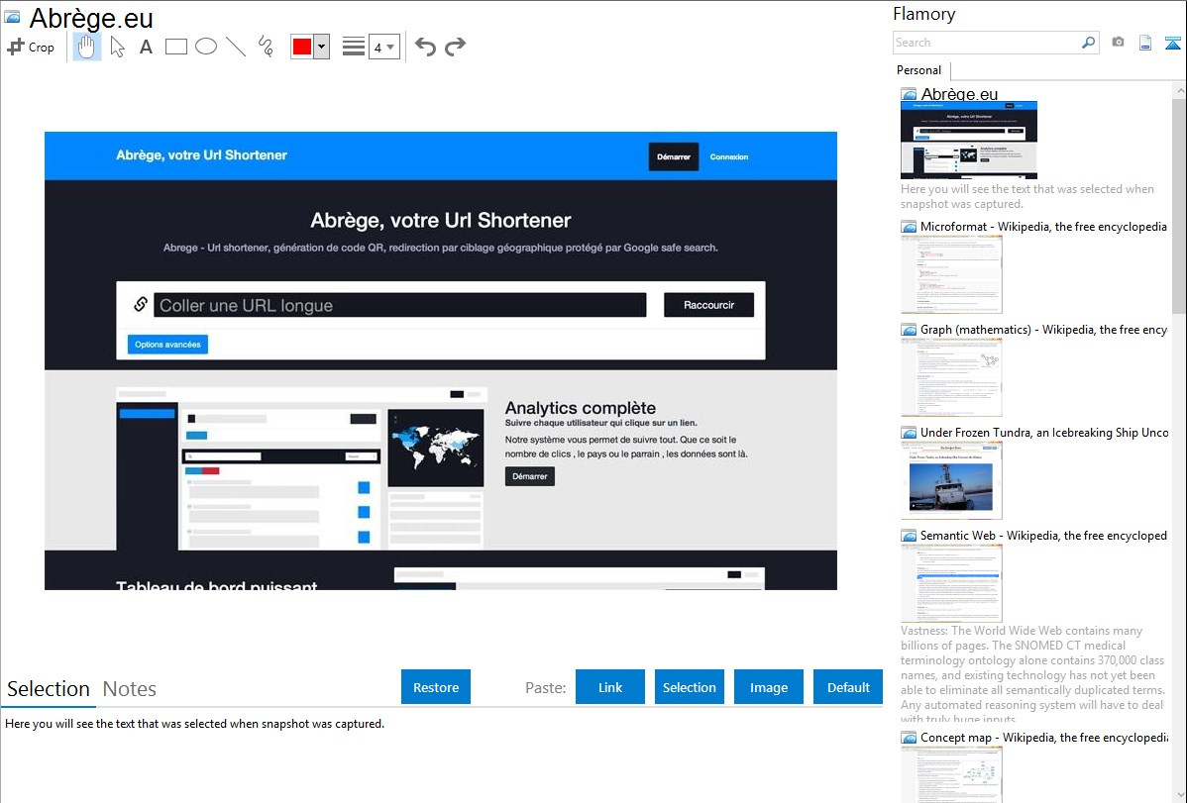Open the Under Frozen Tundra snapshot thumbnail
Viewport: 1187px width, 803px height.
click(951, 480)
